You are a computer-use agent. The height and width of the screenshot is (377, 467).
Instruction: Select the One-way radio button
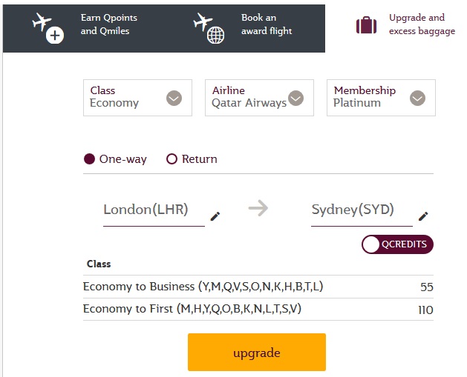90,159
